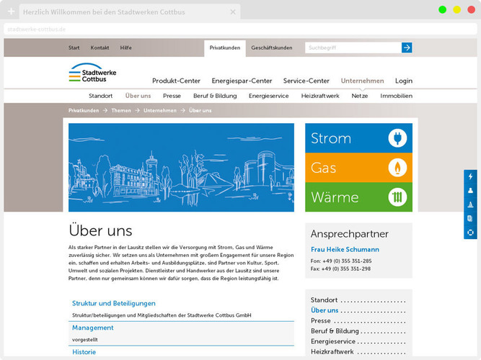Screen dimensions: 481x360
Task: Expand the Historie section
Action: click(x=84, y=352)
